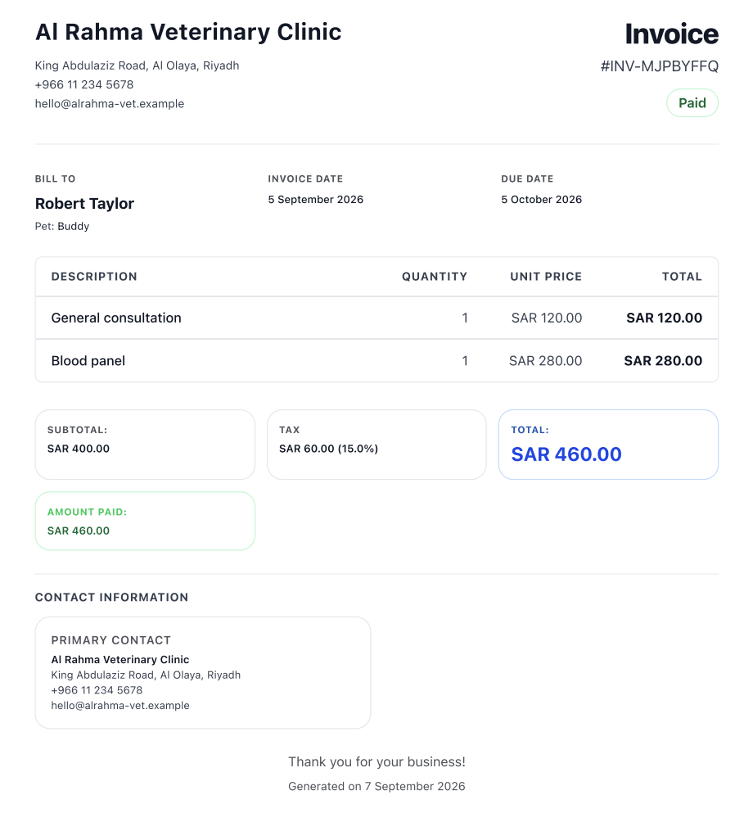Click the quantity cell for General consultation
This screenshot has width=753, height=822.
(465, 318)
